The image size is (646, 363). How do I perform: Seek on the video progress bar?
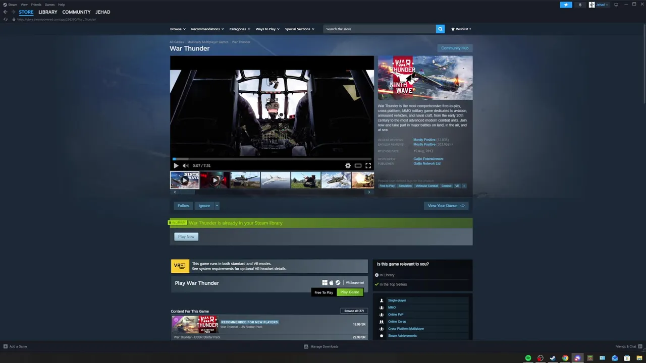pos(272,159)
